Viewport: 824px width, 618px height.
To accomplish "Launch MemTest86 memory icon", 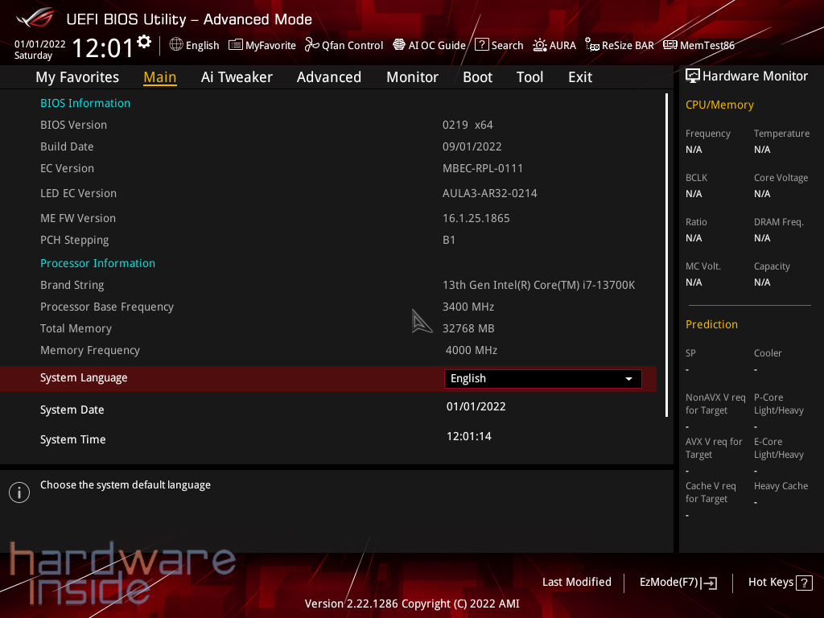I will (x=670, y=45).
